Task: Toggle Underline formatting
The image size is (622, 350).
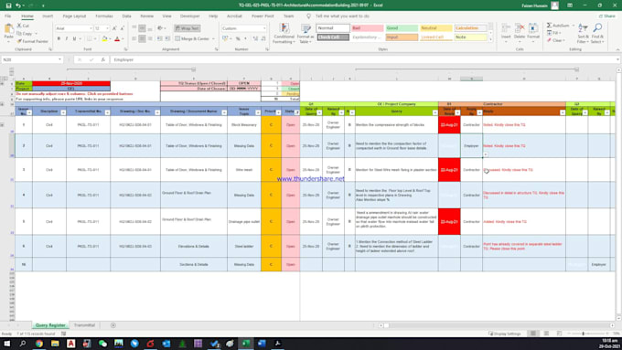Action: point(74,38)
